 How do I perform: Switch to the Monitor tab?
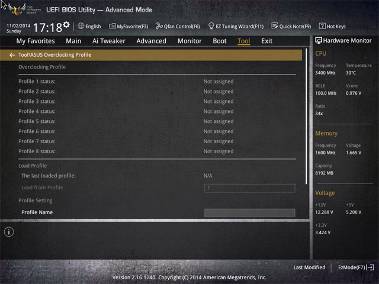(x=189, y=41)
